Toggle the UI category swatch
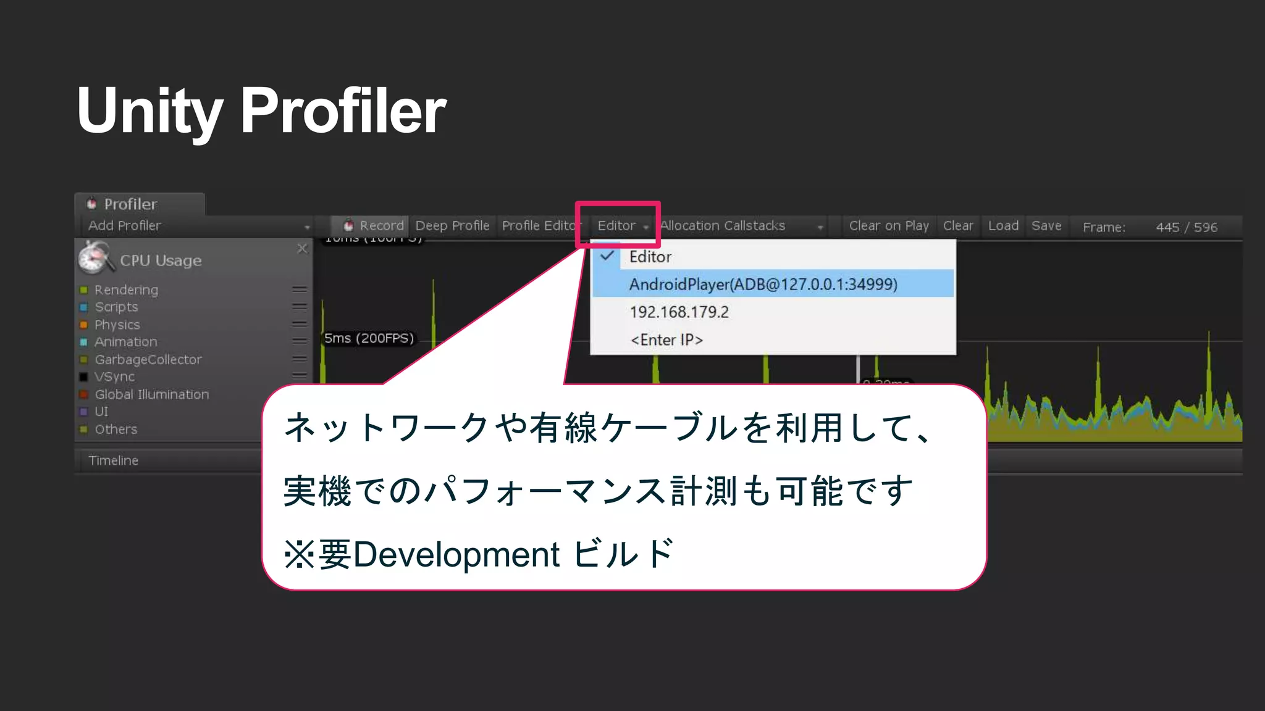Image resolution: width=1265 pixels, height=711 pixels. (x=84, y=412)
